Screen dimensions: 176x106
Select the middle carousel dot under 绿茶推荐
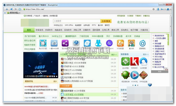(135, 85)
